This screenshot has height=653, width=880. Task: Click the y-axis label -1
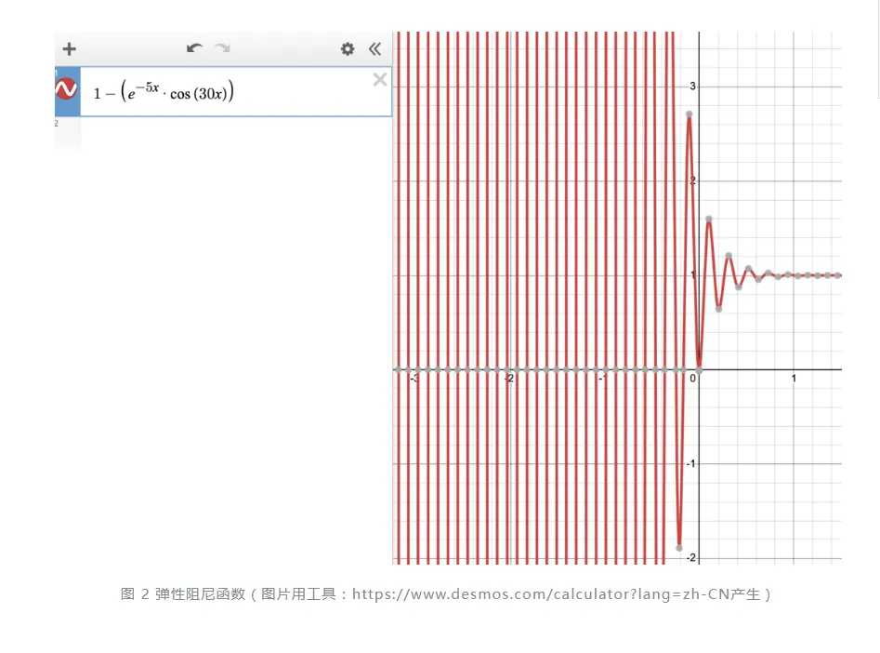click(x=690, y=463)
